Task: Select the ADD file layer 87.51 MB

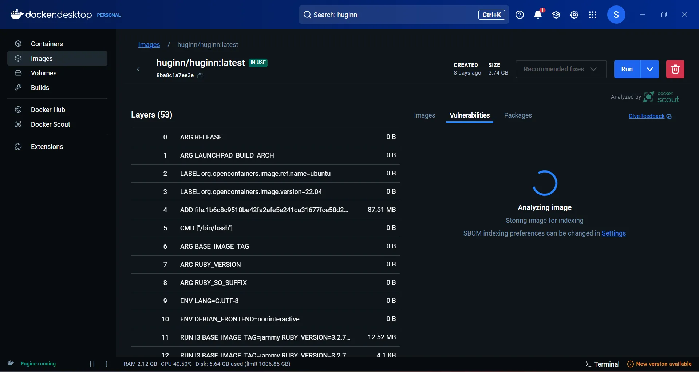Action: (x=265, y=210)
